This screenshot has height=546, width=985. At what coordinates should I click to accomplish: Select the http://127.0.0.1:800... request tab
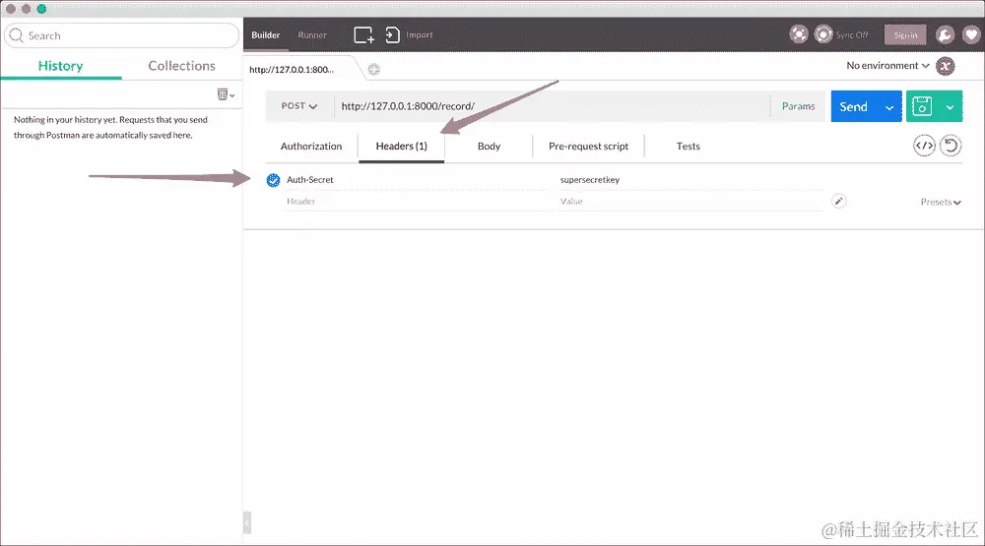(x=292, y=70)
